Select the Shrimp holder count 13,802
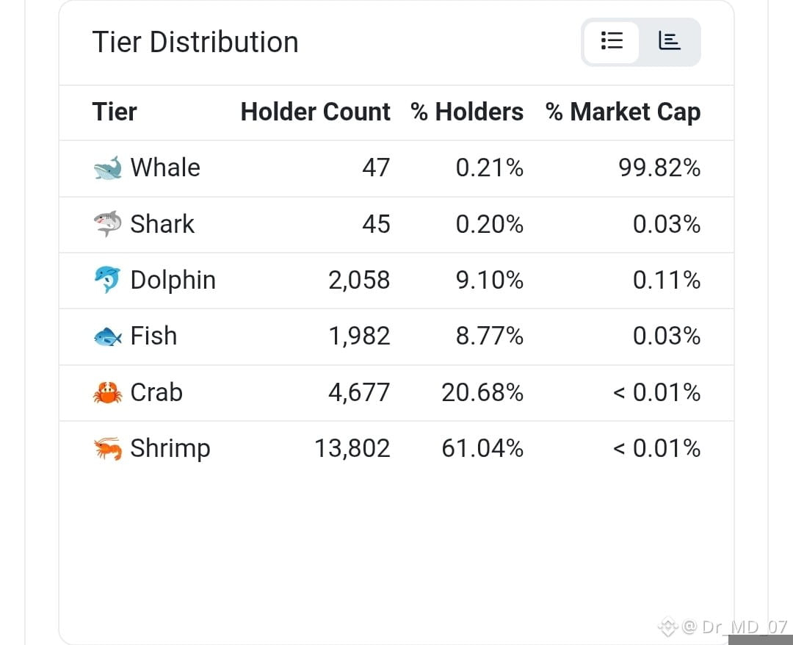The width and height of the screenshot is (793, 645). [352, 448]
